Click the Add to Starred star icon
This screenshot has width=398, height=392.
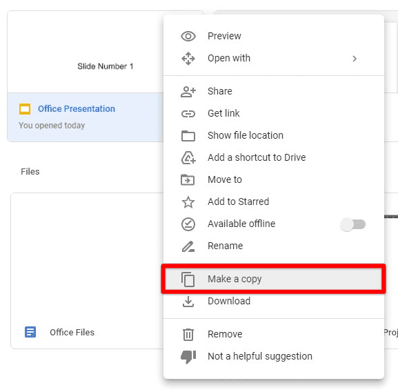pos(188,202)
